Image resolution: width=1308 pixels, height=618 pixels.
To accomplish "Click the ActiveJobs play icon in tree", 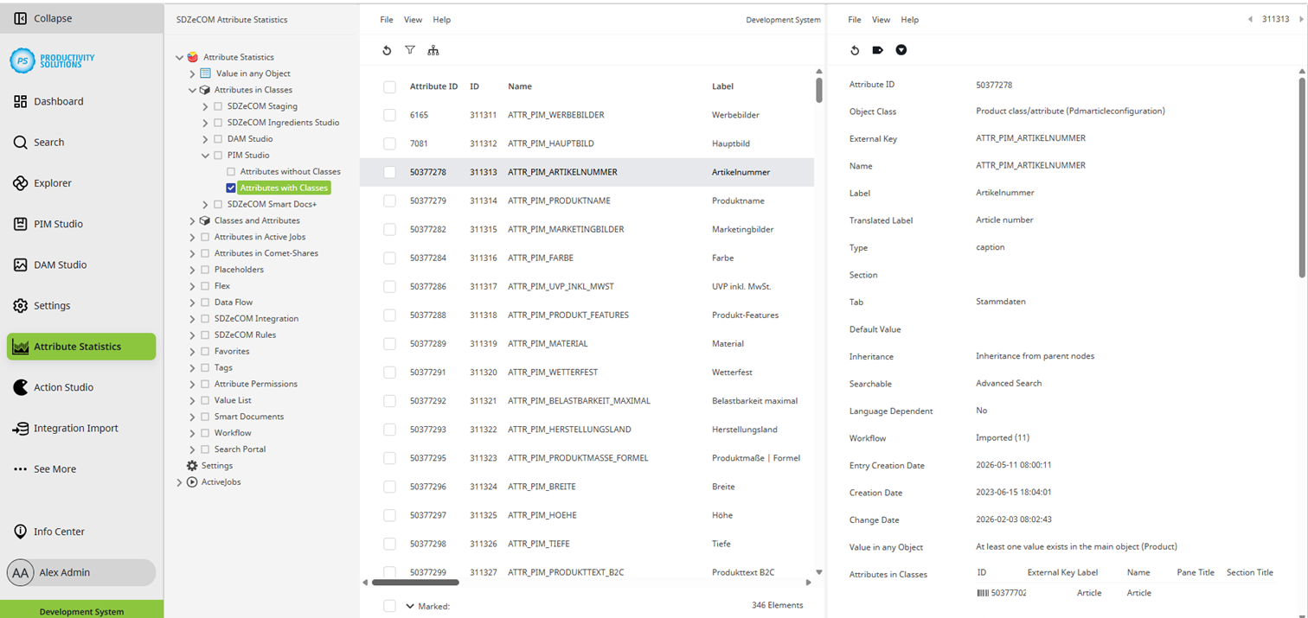I will click(192, 482).
